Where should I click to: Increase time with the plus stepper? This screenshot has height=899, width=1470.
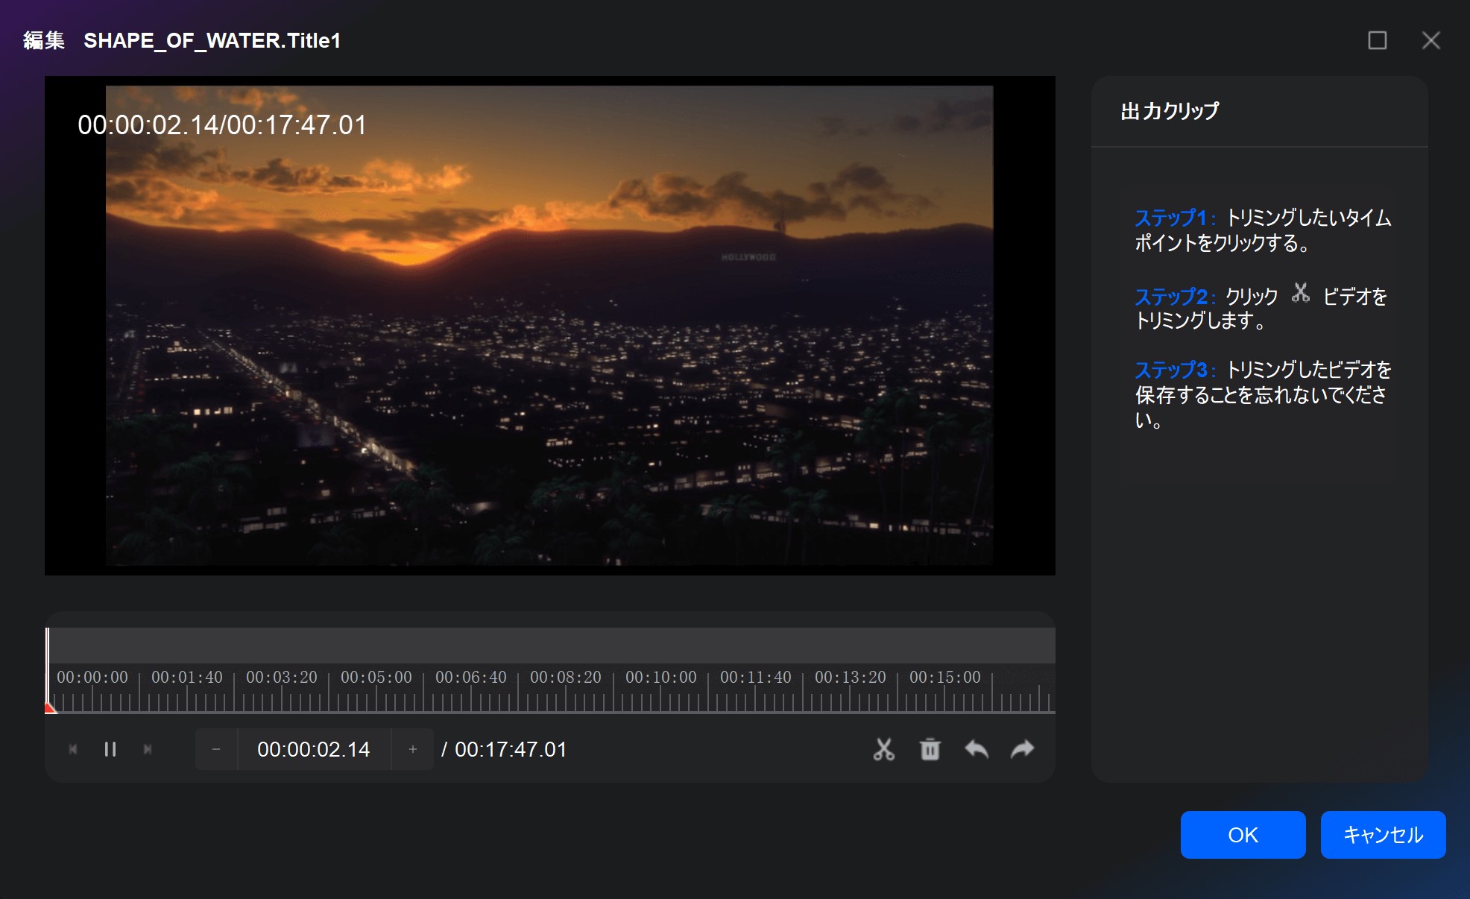[x=412, y=749]
